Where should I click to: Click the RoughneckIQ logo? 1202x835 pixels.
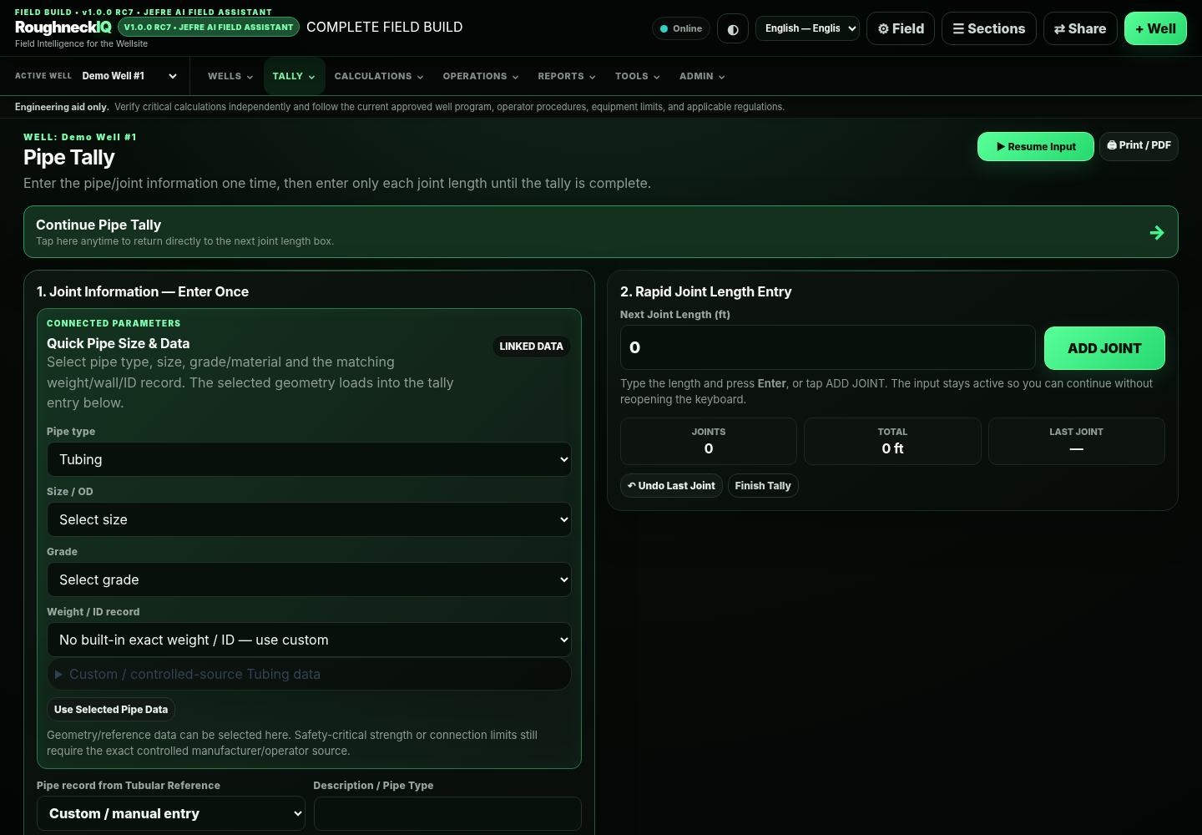pyautogui.click(x=63, y=28)
